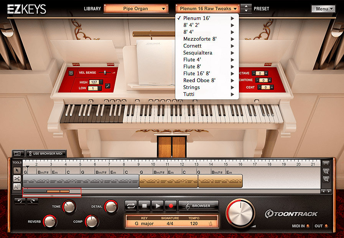Select Reed Oboe 8' menu item
The height and width of the screenshot is (238, 344).
pos(207,80)
